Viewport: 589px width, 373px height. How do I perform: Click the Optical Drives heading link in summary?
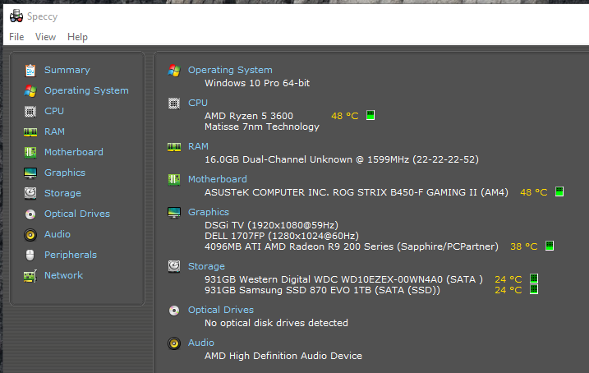pos(221,310)
